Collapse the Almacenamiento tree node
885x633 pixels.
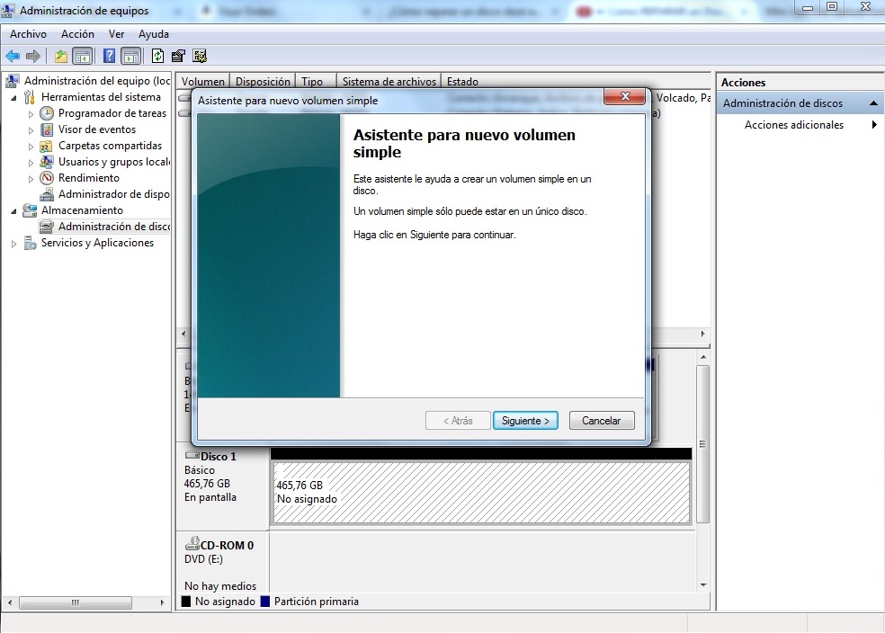[14, 211]
